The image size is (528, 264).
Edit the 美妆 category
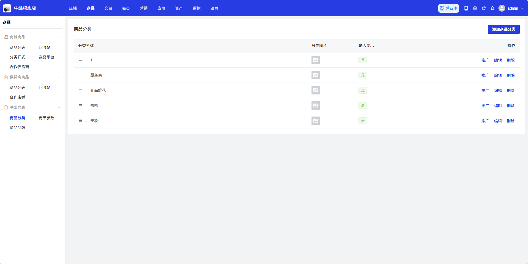[x=498, y=121]
